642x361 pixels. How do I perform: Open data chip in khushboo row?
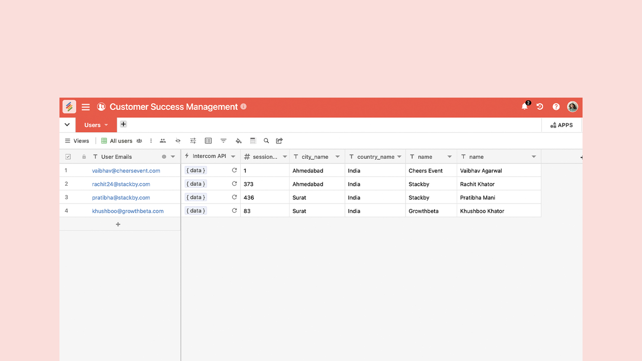(x=196, y=211)
